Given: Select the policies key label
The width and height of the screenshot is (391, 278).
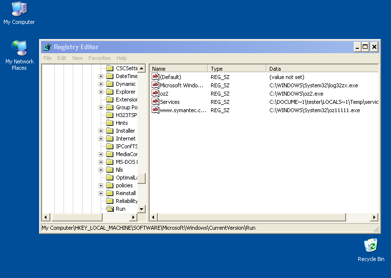Looking at the screenshot, I should pyautogui.click(x=124, y=185).
